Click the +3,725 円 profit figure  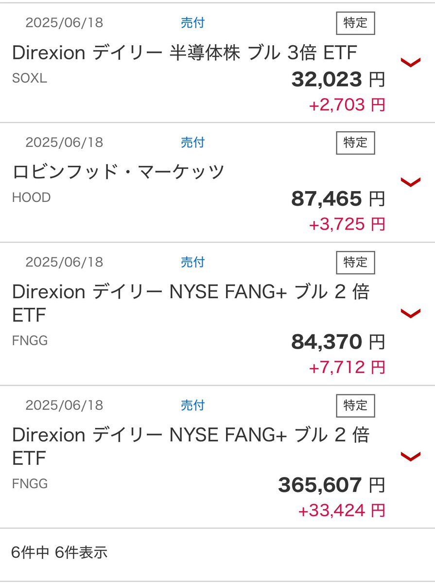click(x=347, y=224)
